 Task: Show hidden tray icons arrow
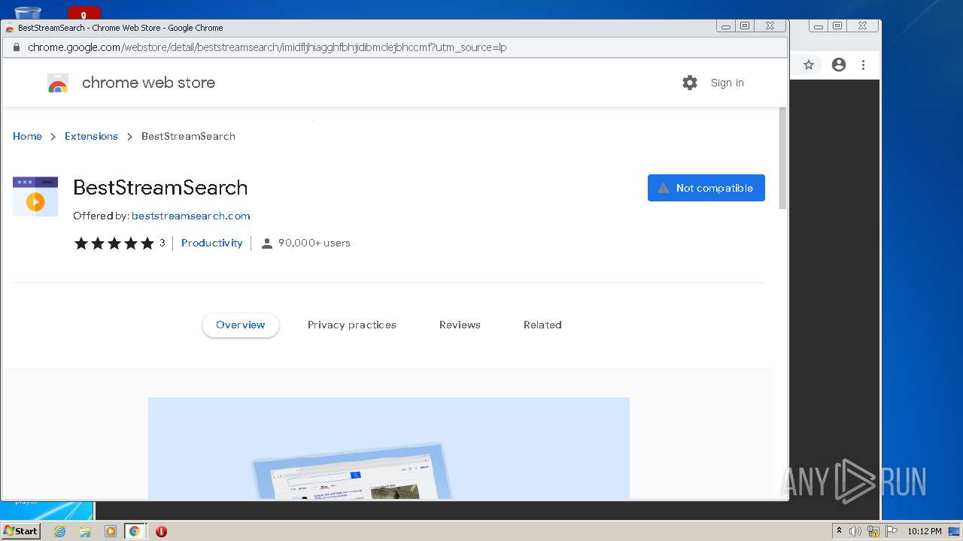(839, 531)
